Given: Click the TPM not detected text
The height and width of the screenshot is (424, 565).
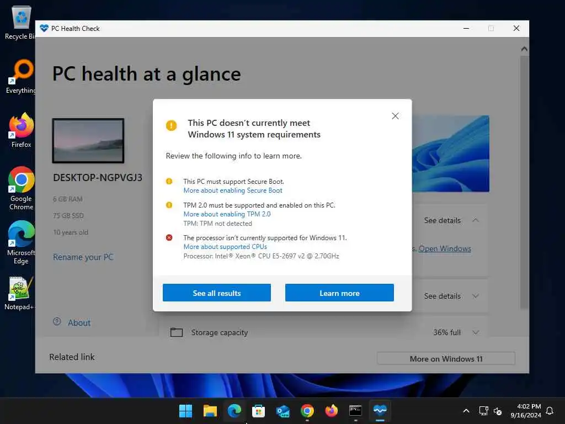Looking at the screenshot, I should coord(217,224).
